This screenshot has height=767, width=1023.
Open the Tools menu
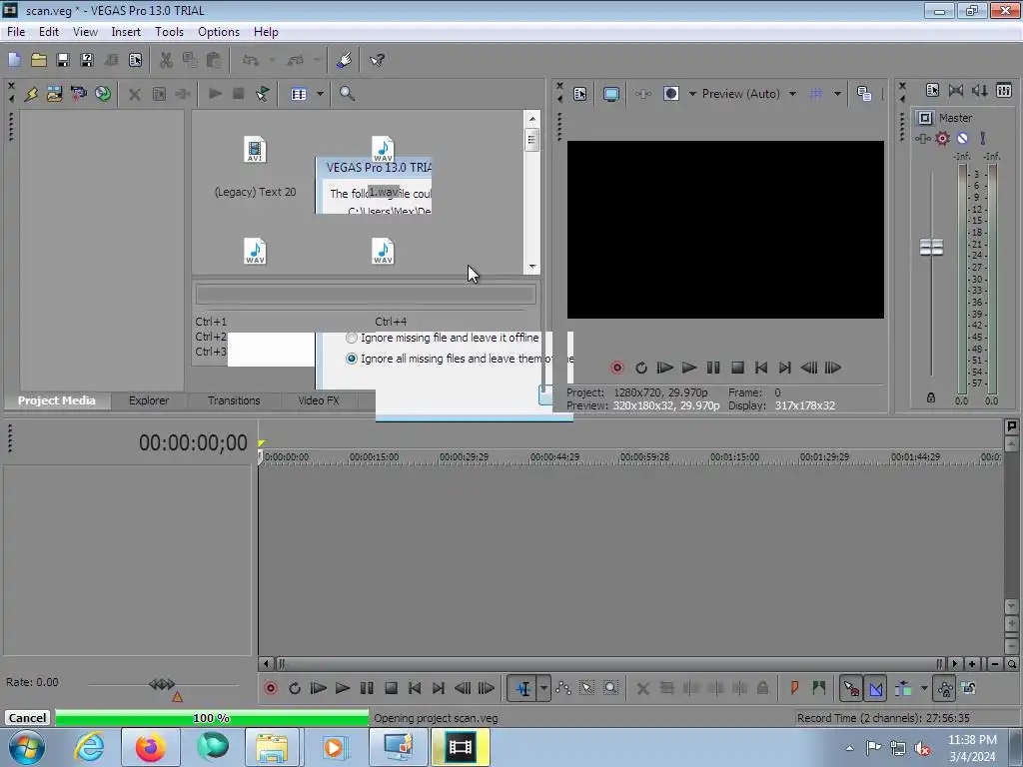(169, 32)
